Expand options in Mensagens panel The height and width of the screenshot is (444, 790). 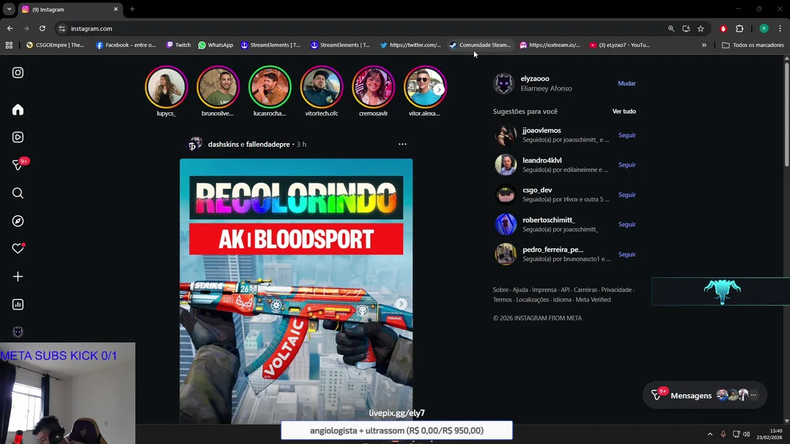(x=753, y=395)
